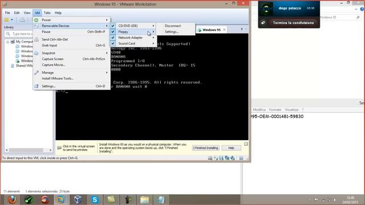Expand the Sound Card submenu arrow
This screenshot has height=205, width=365.
point(153,43)
